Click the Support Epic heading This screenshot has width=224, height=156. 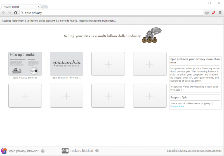click(x=179, y=97)
